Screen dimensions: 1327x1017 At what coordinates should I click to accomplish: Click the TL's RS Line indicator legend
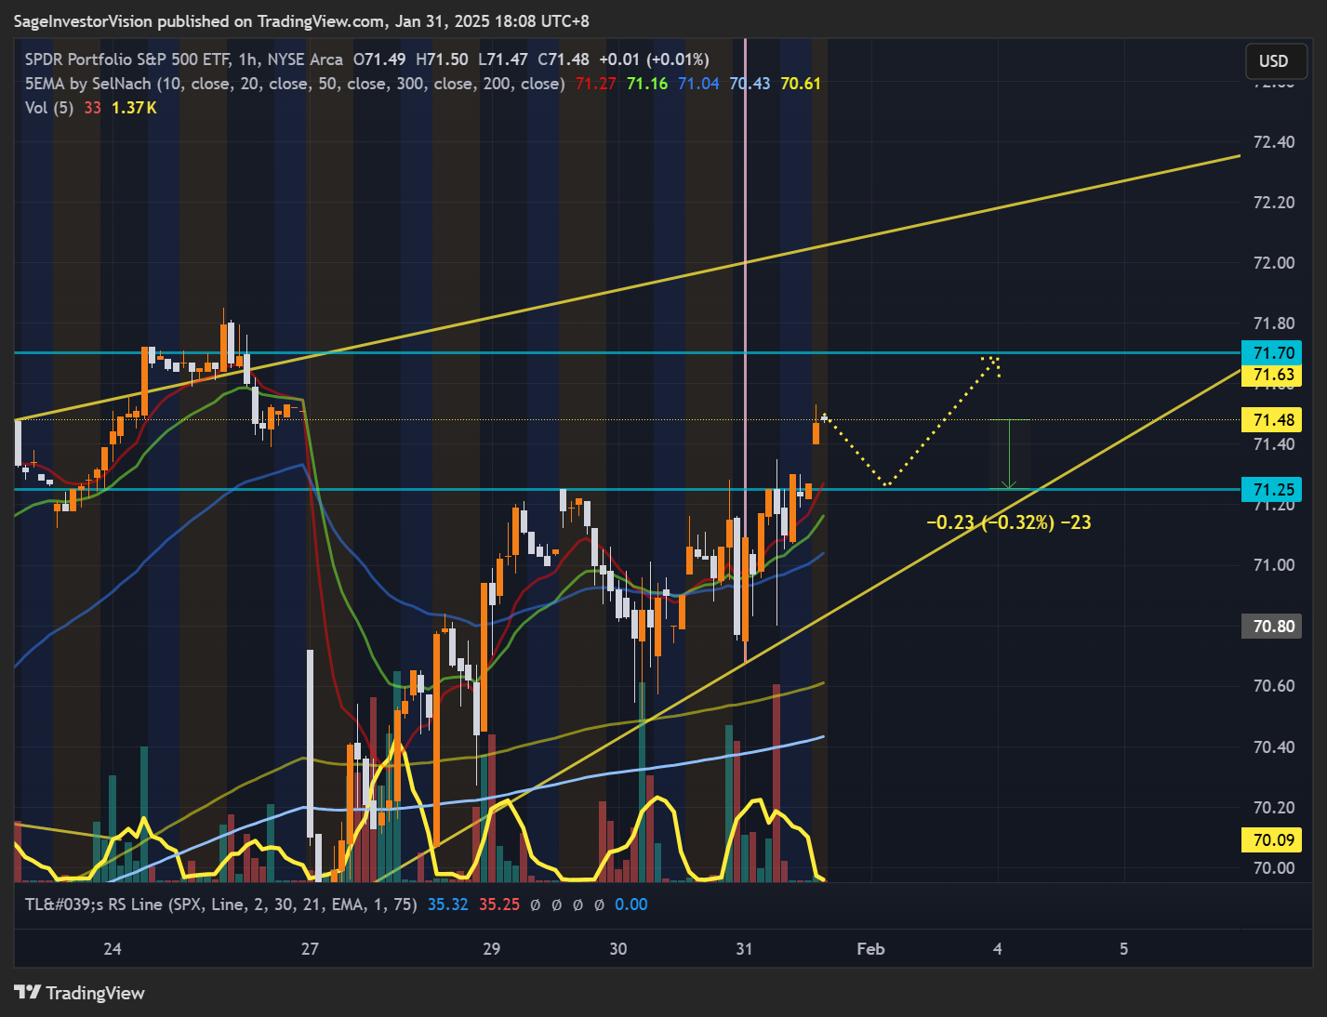(x=221, y=905)
